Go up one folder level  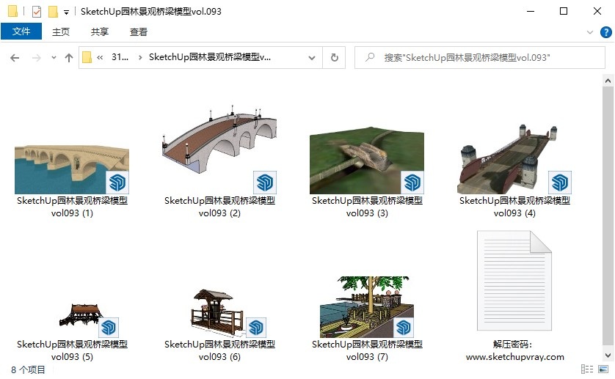(x=69, y=58)
